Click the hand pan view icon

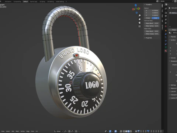(139, 19)
